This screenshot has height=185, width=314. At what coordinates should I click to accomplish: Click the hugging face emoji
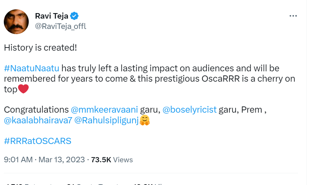[x=145, y=121]
